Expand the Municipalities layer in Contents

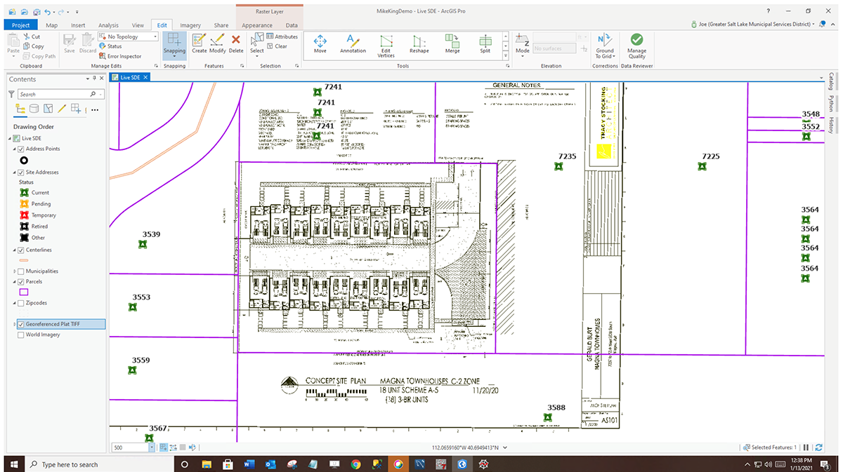coord(14,271)
